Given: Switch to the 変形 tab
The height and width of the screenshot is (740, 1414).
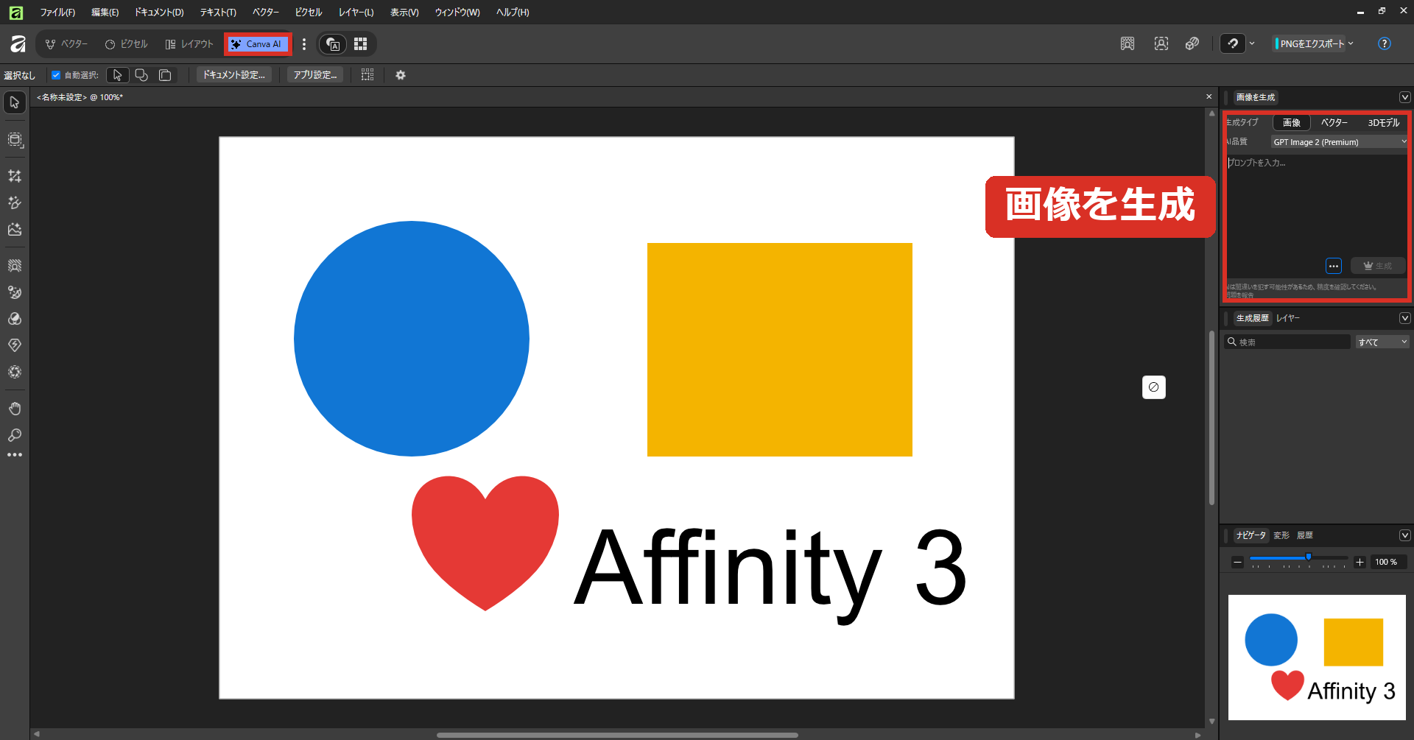Looking at the screenshot, I should [1281, 535].
